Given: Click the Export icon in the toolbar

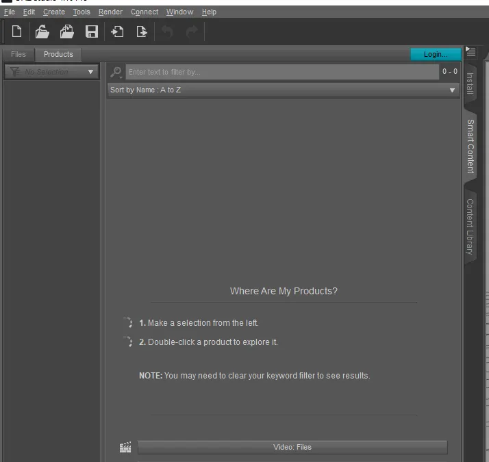Looking at the screenshot, I should pyautogui.click(x=142, y=31).
